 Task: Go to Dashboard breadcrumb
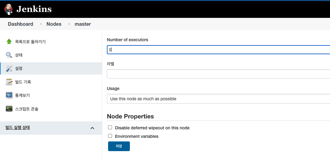point(20,24)
